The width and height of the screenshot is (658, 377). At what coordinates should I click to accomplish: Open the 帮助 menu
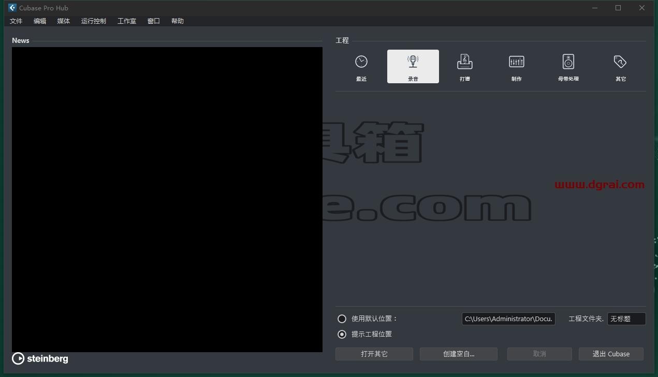tap(178, 21)
